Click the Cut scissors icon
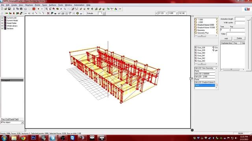252x141 pixels. [14, 9]
